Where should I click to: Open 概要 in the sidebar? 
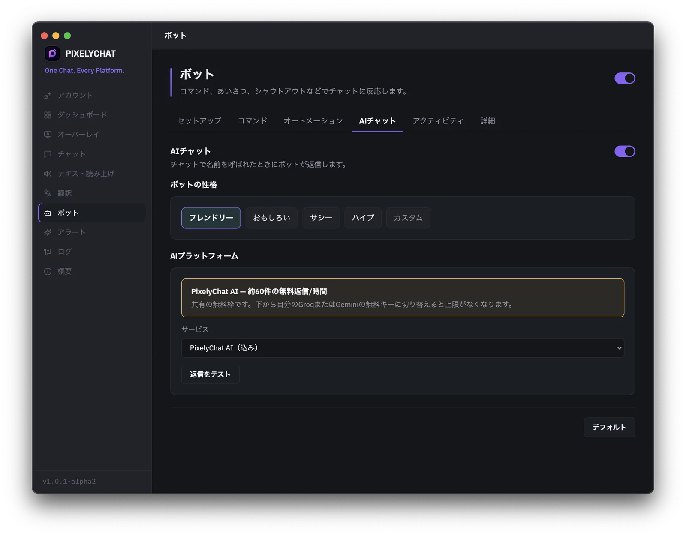click(x=92, y=272)
